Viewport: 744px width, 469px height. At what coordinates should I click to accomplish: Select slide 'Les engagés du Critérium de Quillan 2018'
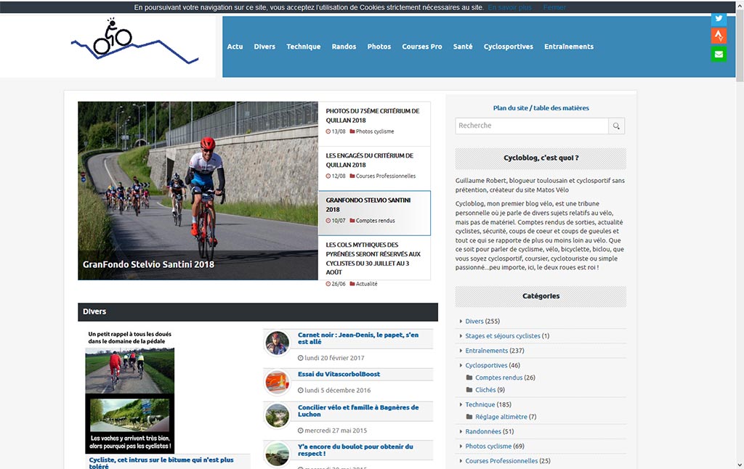coord(374,168)
